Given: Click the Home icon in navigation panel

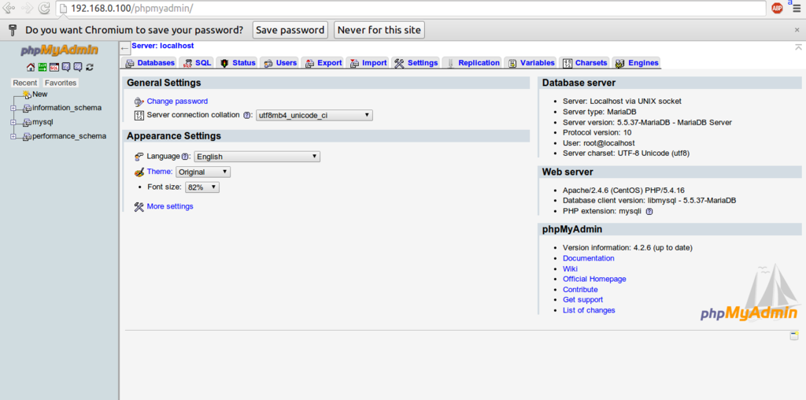Looking at the screenshot, I should [x=31, y=67].
